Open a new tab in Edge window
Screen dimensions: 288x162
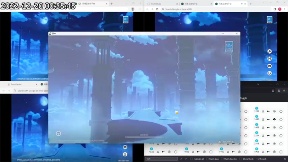[x=112, y=4]
